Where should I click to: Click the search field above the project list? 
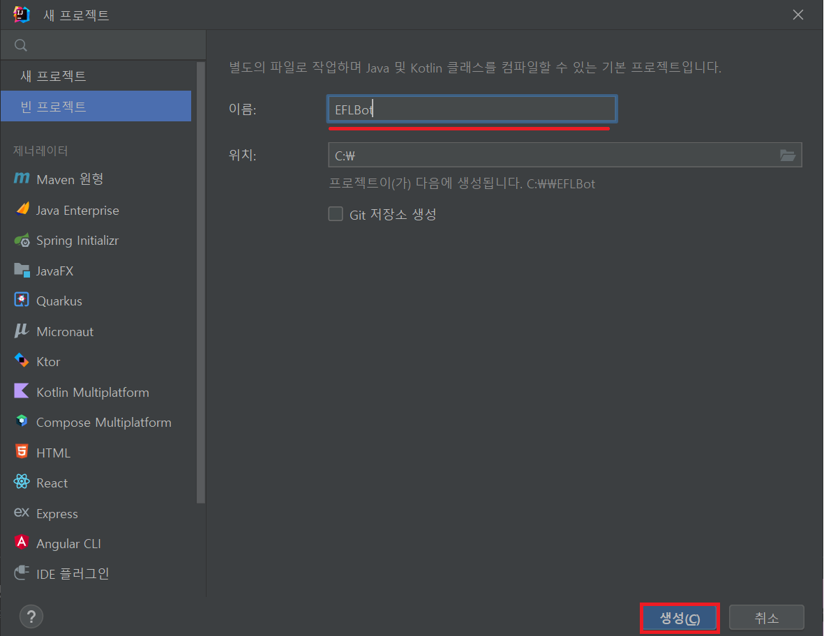[103, 45]
